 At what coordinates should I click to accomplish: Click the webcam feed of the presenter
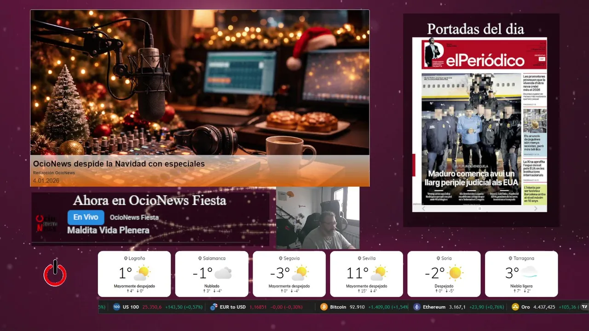[318, 218]
